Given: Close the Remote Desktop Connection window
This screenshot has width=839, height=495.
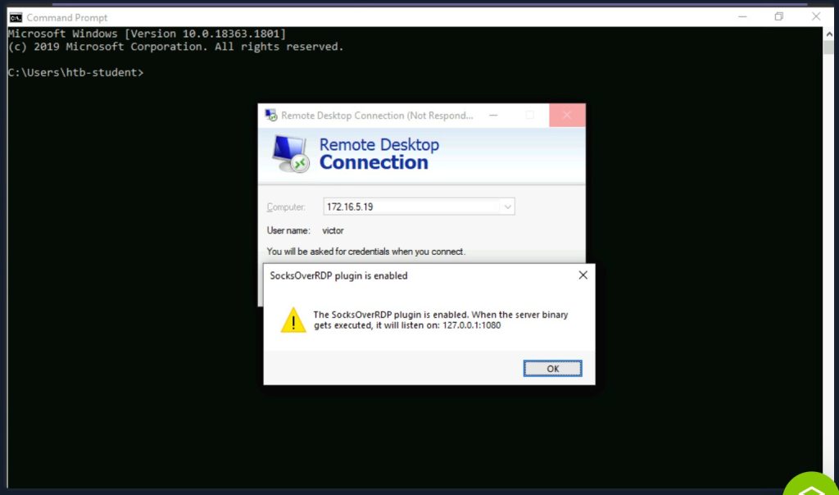Looking at the screenshot, I should coord(567,115).
